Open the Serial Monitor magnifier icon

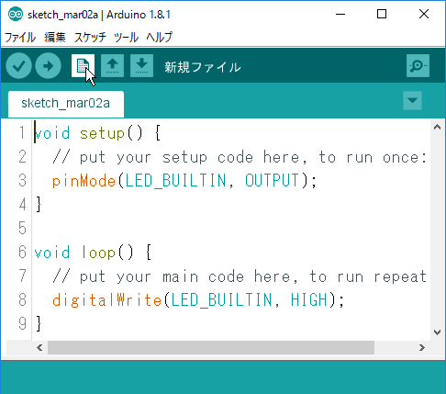point(418,66)
